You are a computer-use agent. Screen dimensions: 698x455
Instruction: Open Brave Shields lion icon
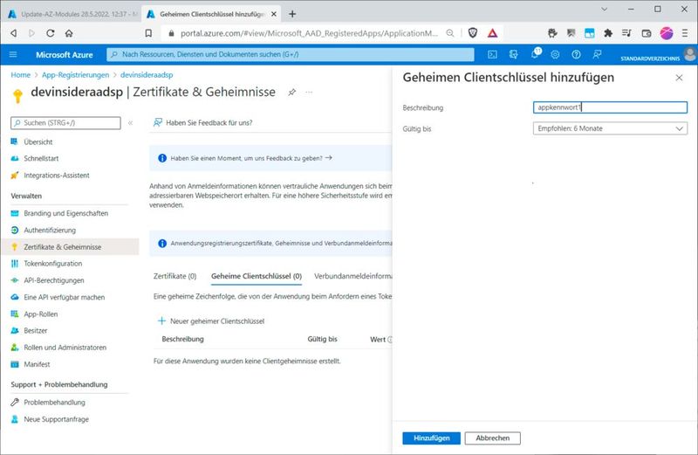tap(473, 33)
